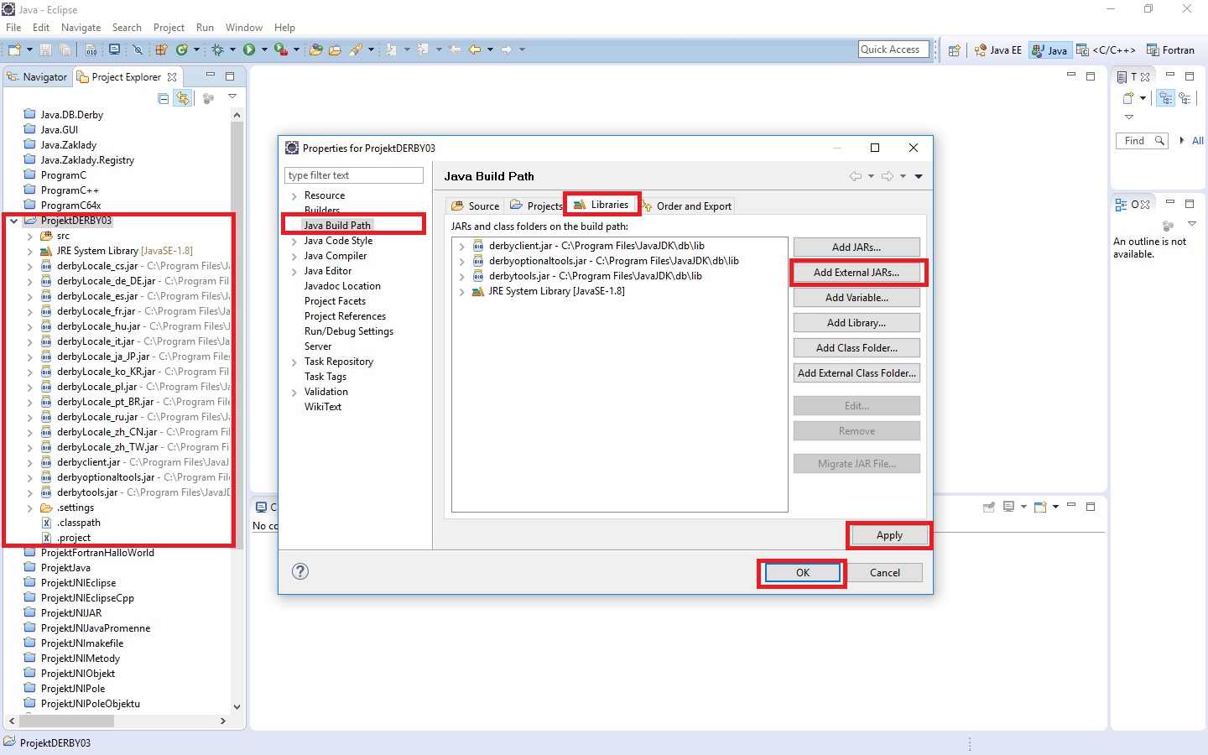Expand derbyclient.jar in build path list
The image size is (1208, 755).
(x=462, y=247)
